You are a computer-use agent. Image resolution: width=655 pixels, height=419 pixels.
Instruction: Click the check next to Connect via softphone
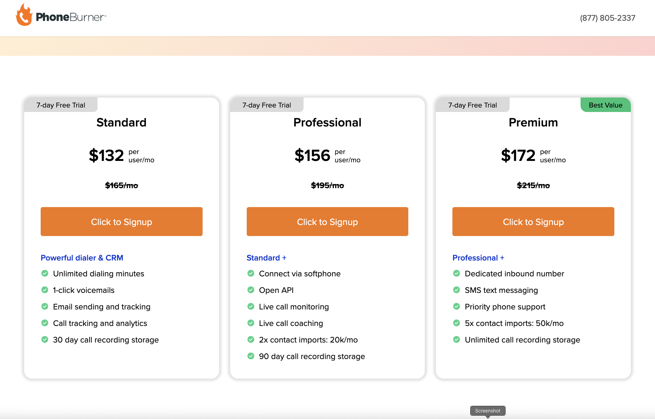(251, 274)
